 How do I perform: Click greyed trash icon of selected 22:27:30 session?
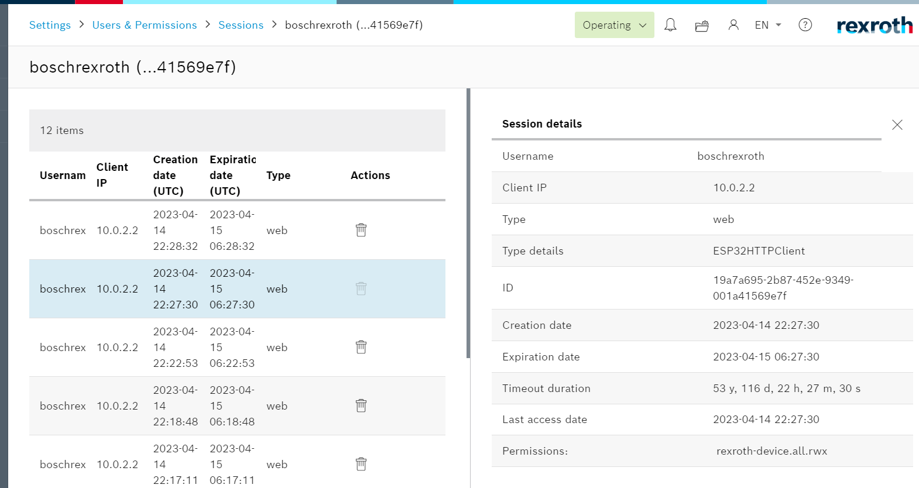tap(361, 288)
